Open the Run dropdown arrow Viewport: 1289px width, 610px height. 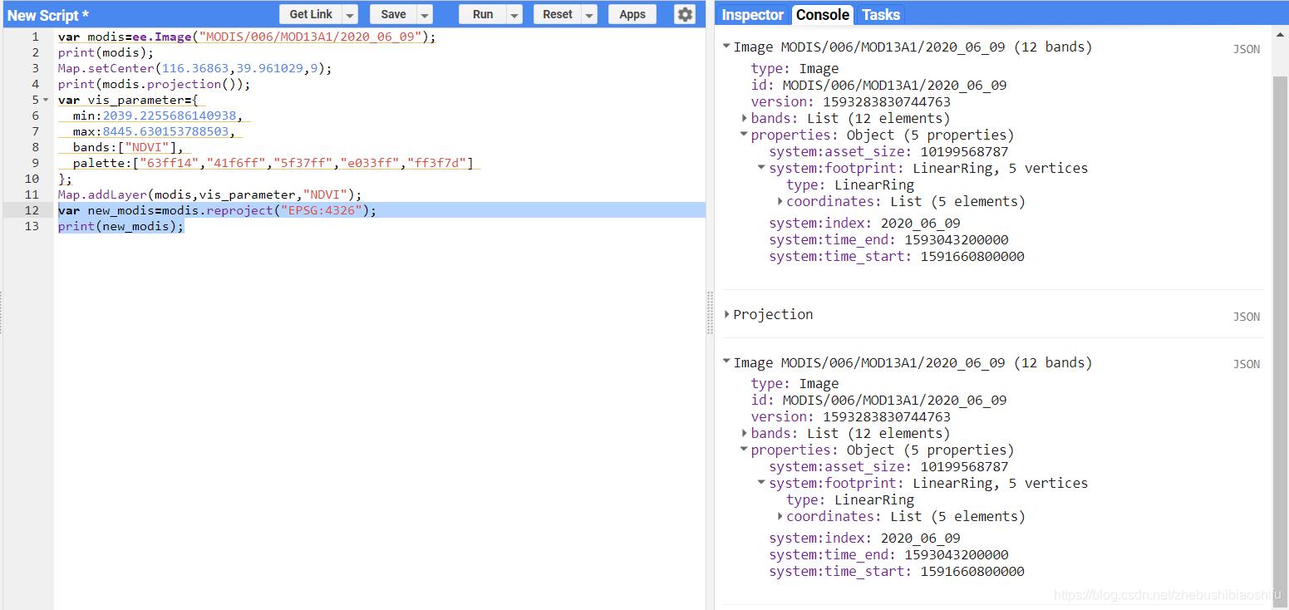coord(514,15)
